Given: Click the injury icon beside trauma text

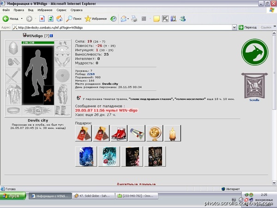Looking at the screenshot, I should (78, 98).
